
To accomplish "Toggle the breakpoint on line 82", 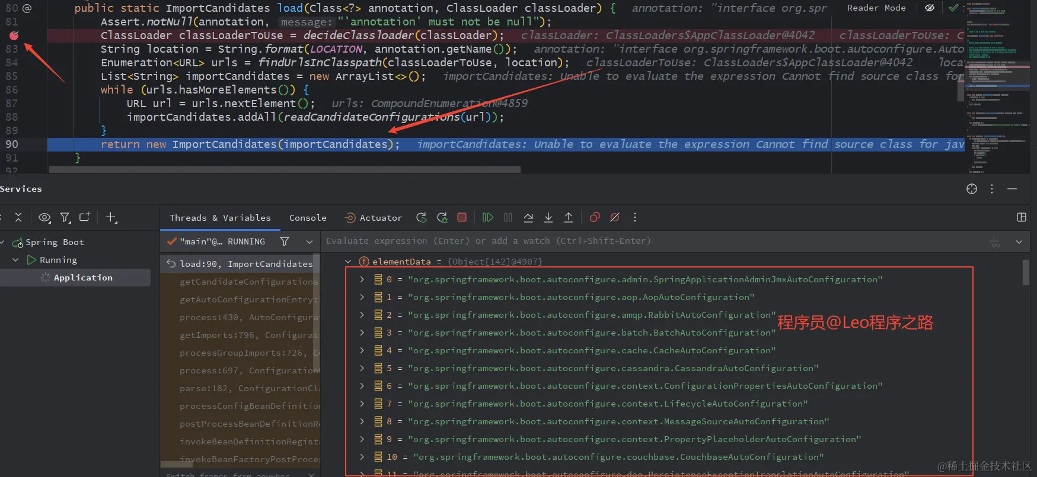I will click(x=14, y=36).
